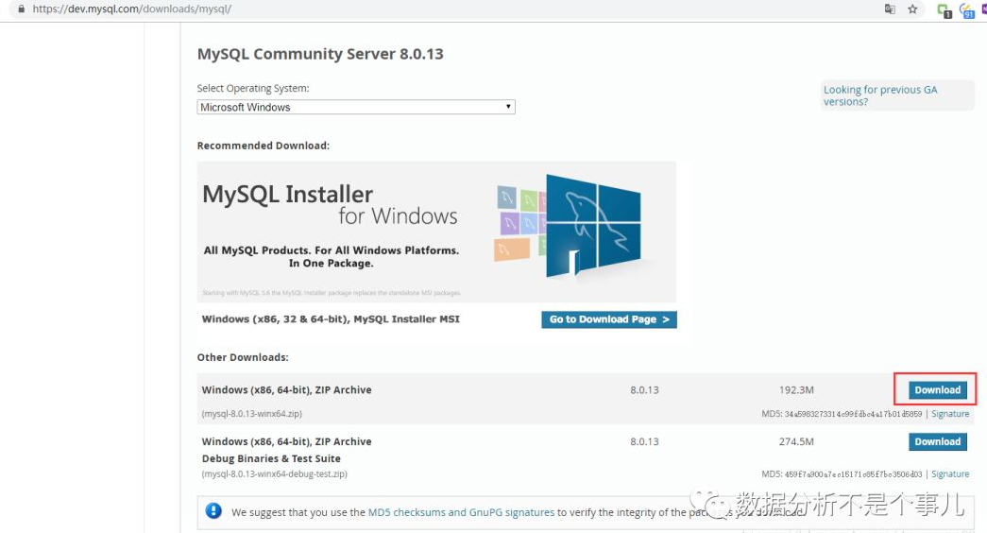987x533 pixels.
Task: Open Looking for previous GA versions link
Action: tap(880, 95)
